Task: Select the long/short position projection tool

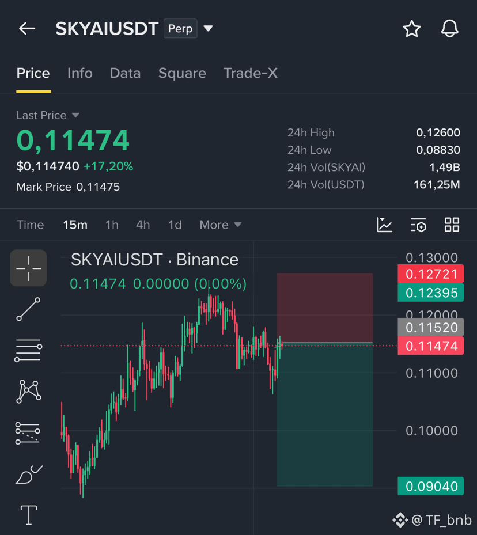Action: pos(28,433)
